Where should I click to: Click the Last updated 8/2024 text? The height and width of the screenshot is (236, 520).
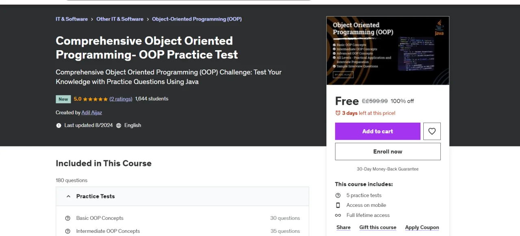point(89,125)
